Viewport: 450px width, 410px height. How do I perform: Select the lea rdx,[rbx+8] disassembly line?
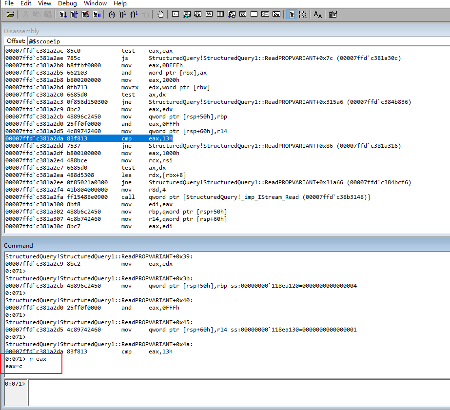(96, 175)
